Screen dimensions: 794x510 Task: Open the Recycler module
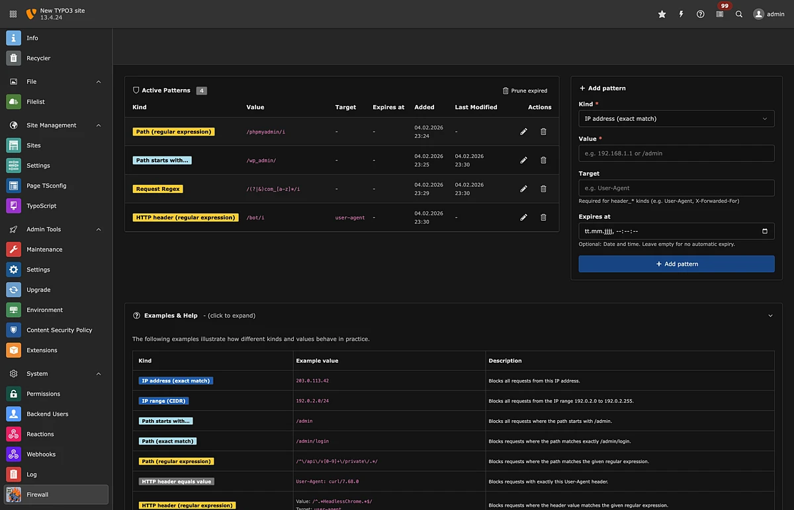coord(38,59)
